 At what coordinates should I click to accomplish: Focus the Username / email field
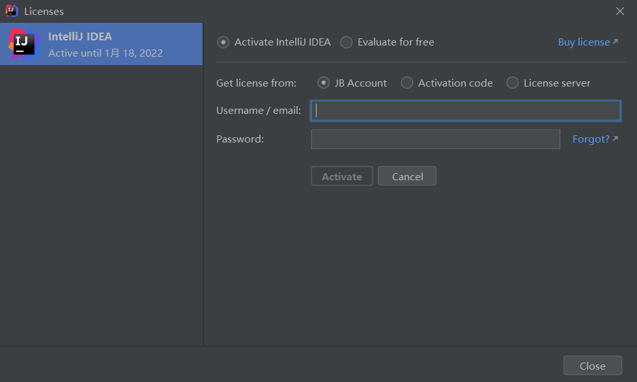click(466, 111)
